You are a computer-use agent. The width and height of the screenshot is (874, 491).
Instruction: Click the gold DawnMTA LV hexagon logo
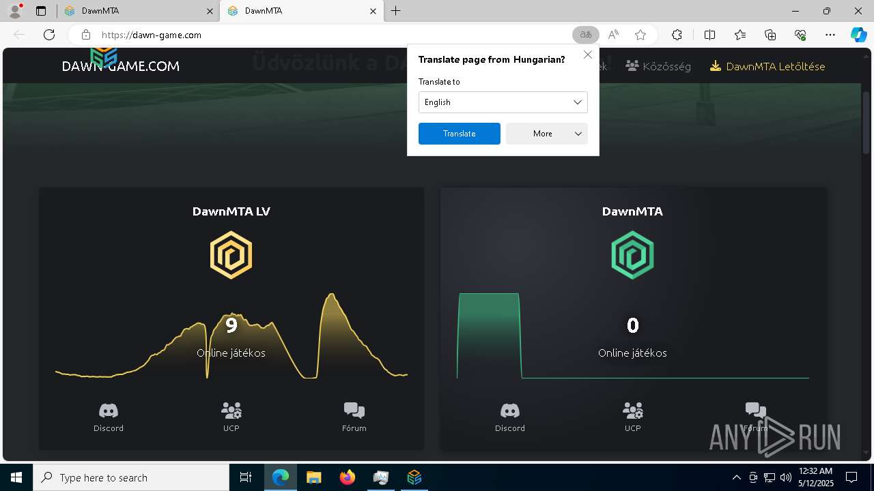231,255
